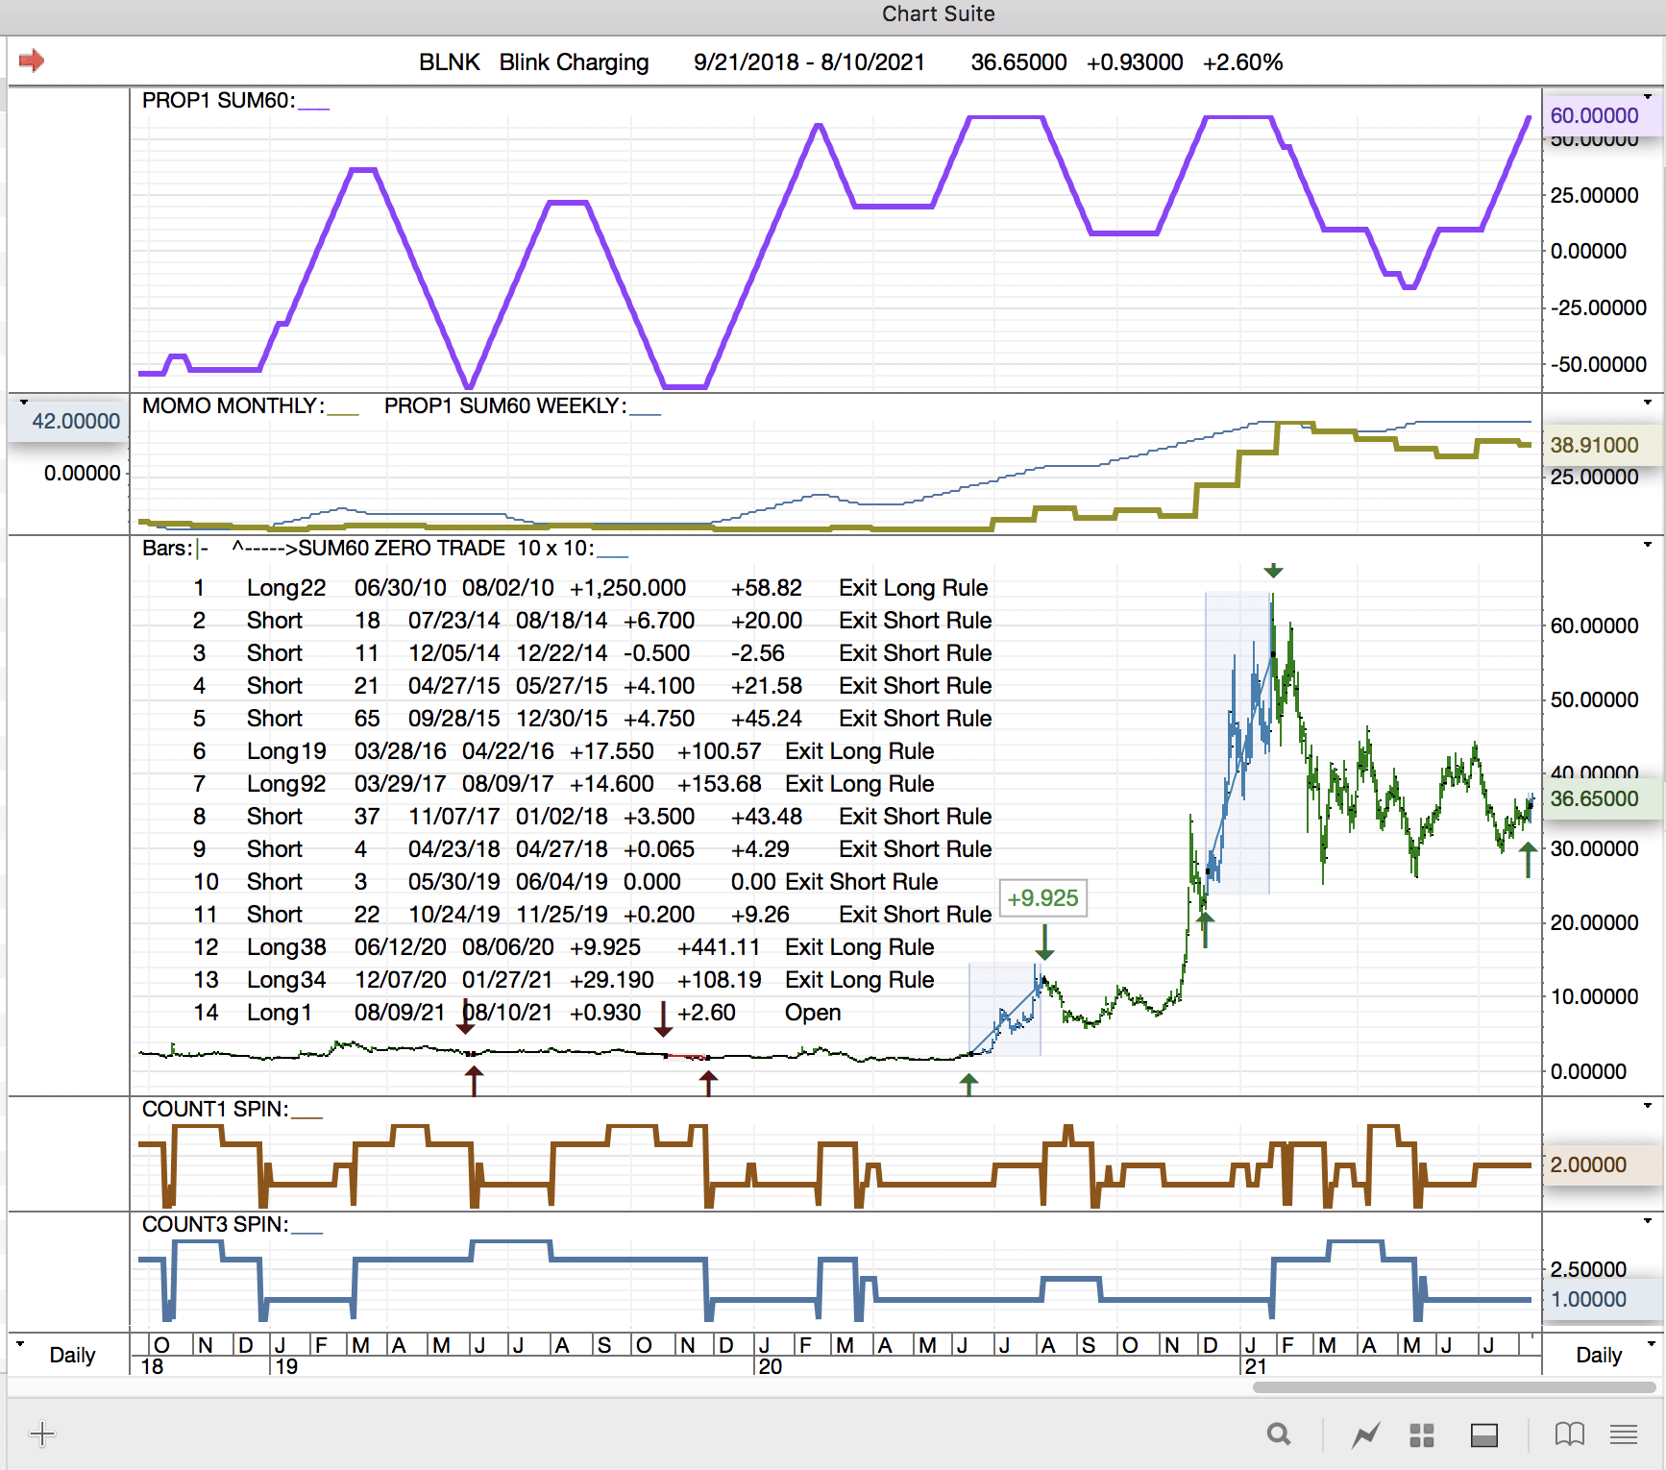Click the PROP1 SUM60 purple legend line

(x=313, y=108)
